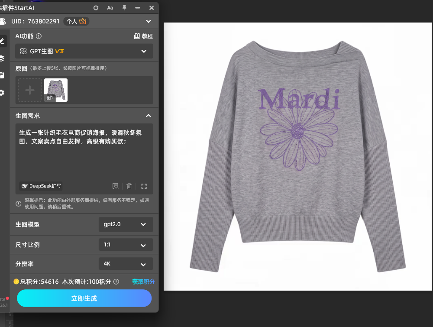Click the 立即生成 generate button
This screenshot has width=433, height=327.
[84, 298]
